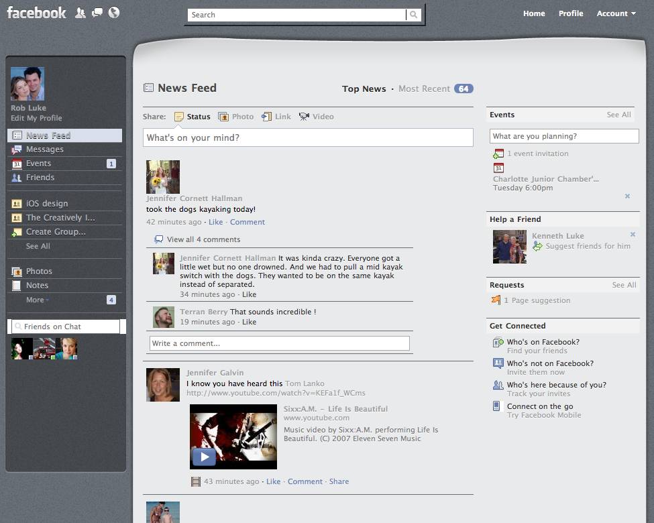Viewport: 654px width, 523px height.
Task: View the Top News feed
Action: point(364,88)
